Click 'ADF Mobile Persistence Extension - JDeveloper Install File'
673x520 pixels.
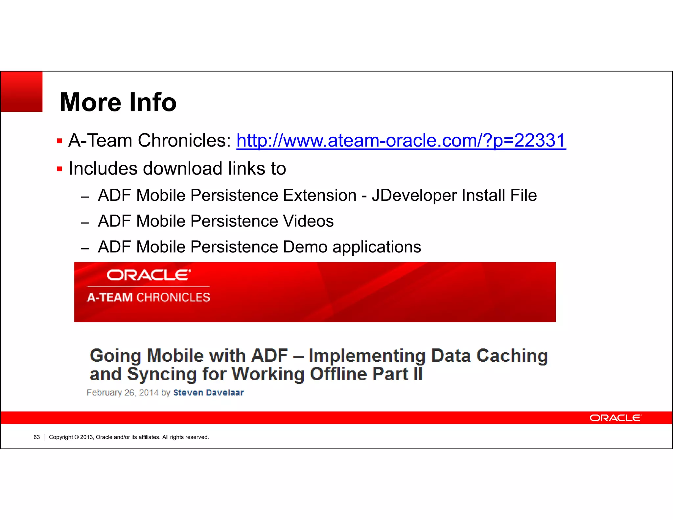pyautogui.click(x=317, y=196)
